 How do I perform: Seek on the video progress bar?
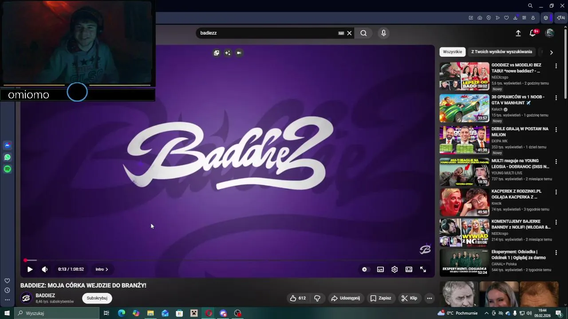coord(227,260)
